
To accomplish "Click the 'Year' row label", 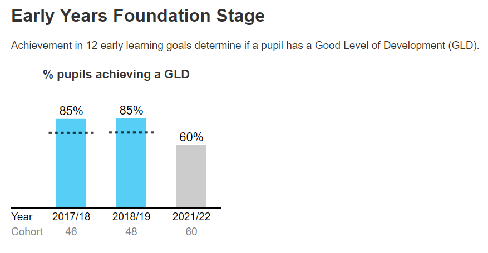I will [22, 217].
